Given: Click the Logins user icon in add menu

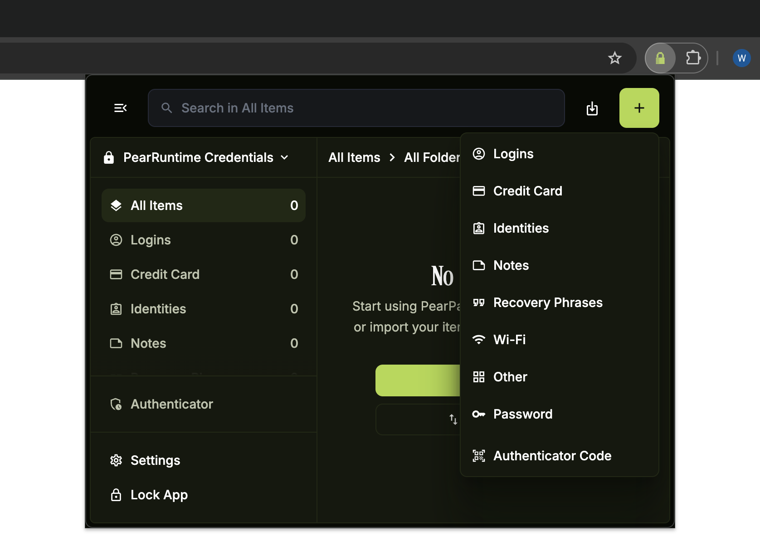Looking at the screenshot, I should click(x=479, y=154).
